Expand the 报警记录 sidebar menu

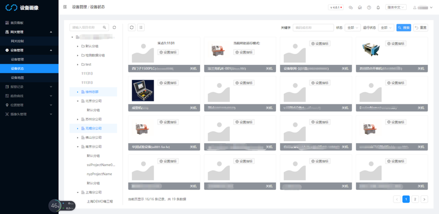click(x=29, y=87)
